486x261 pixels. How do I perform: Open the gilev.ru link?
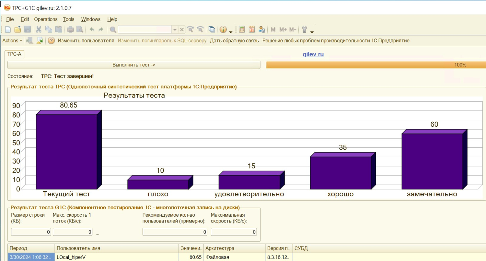click(x=313, y=54)
